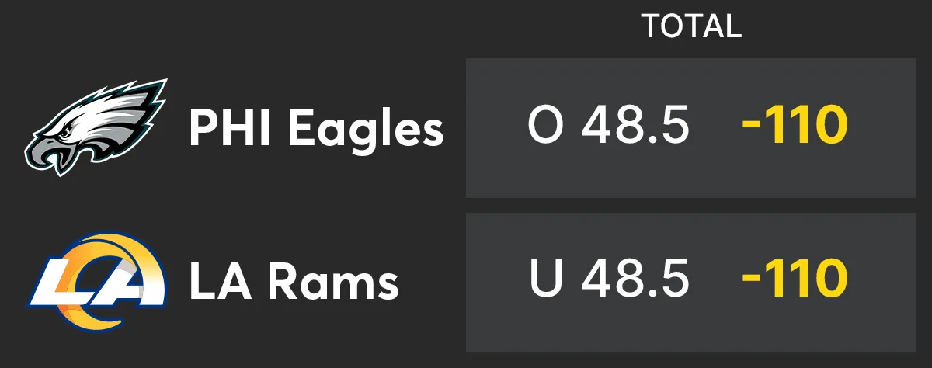Screen dimensions: 932x368
Task: Click the letter O in the Over cell
Action: pos(545,127)
